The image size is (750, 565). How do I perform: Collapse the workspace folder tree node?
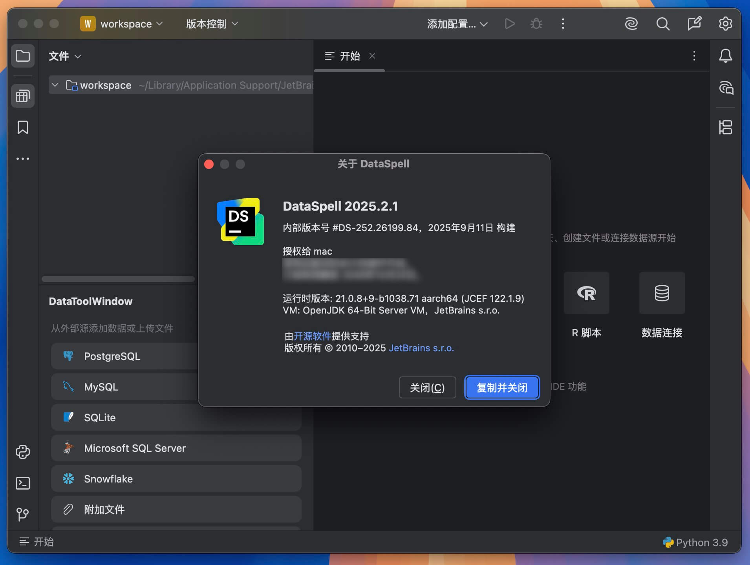[55, 85]
